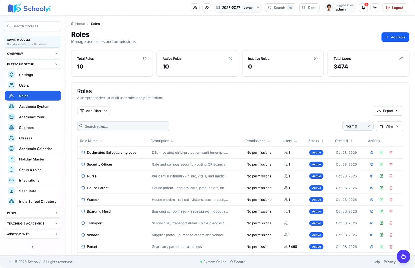Open the notifications bell

[363, 8]
